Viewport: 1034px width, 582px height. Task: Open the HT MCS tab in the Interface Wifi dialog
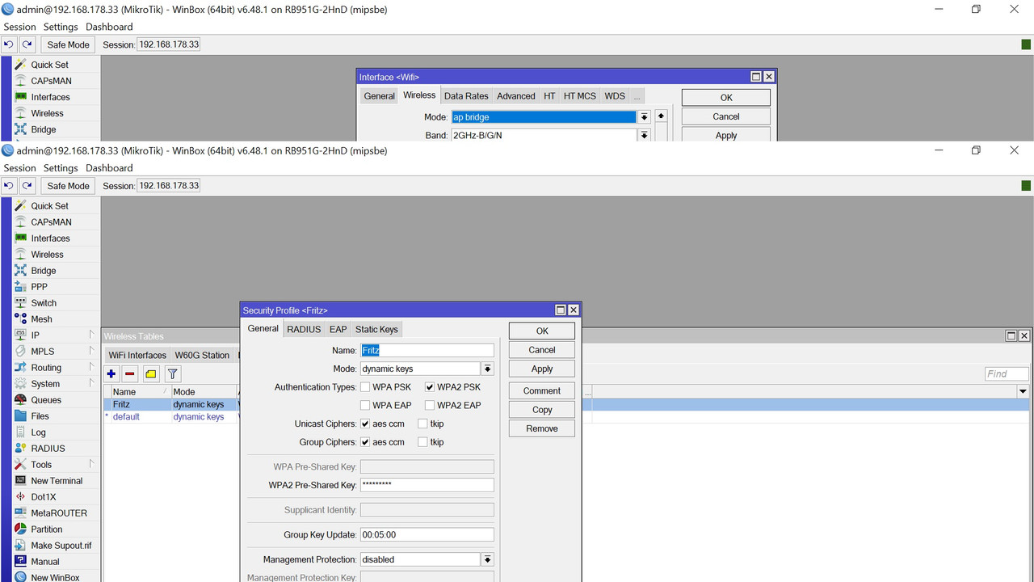tap(579, 95)
